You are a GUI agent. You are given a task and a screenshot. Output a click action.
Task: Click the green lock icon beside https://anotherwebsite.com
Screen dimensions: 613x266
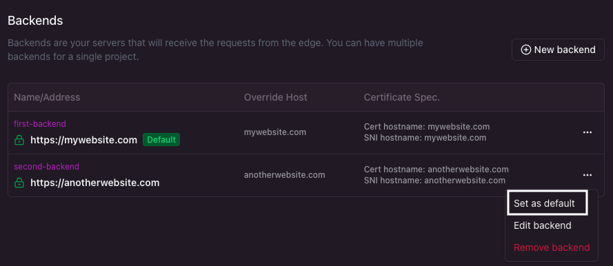tap(19, 183)
